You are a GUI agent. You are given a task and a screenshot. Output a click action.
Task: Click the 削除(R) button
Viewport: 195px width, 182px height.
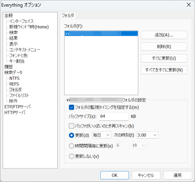164,47
